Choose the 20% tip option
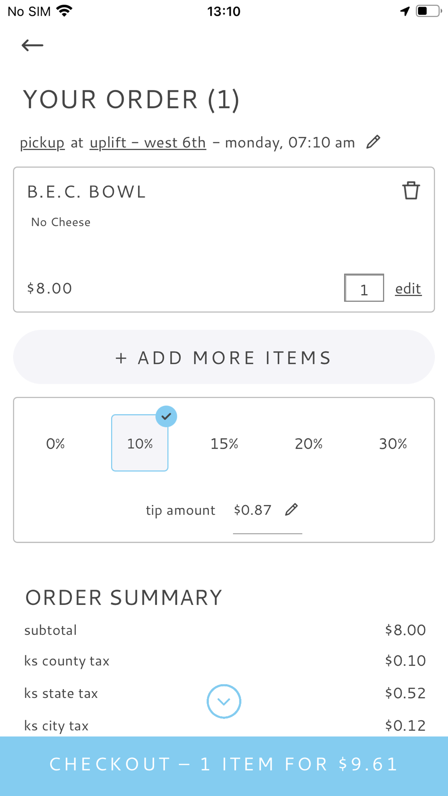The width and height of the screenshot is (448, 796). tap(308, 444)
